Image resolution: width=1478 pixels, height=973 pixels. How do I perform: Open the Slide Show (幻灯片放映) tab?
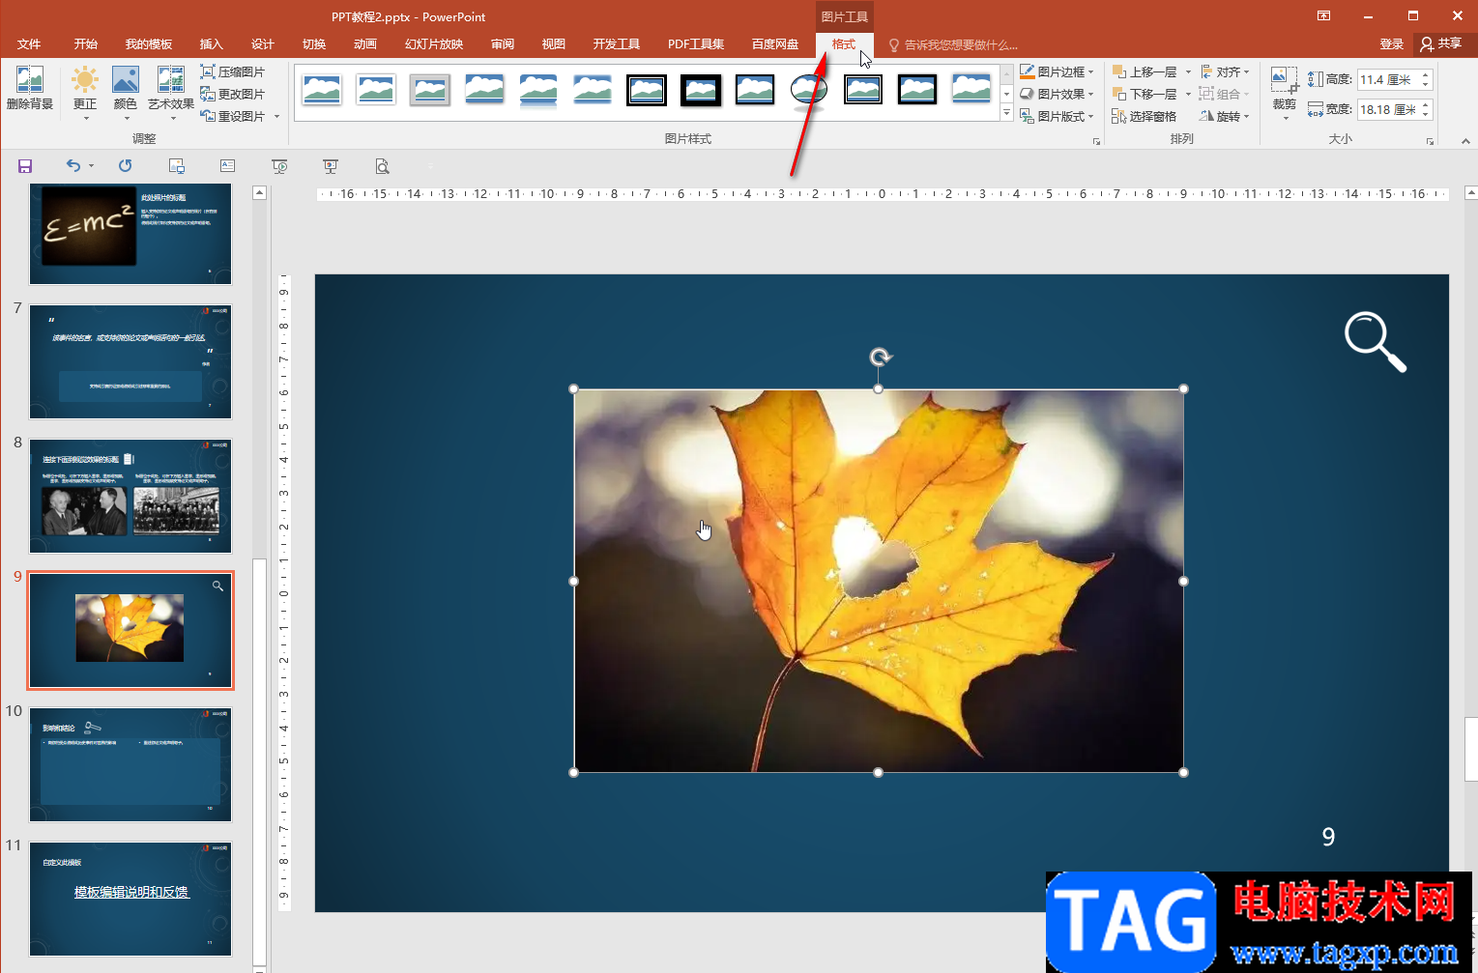pyautogui.click(x=434, y=44)
